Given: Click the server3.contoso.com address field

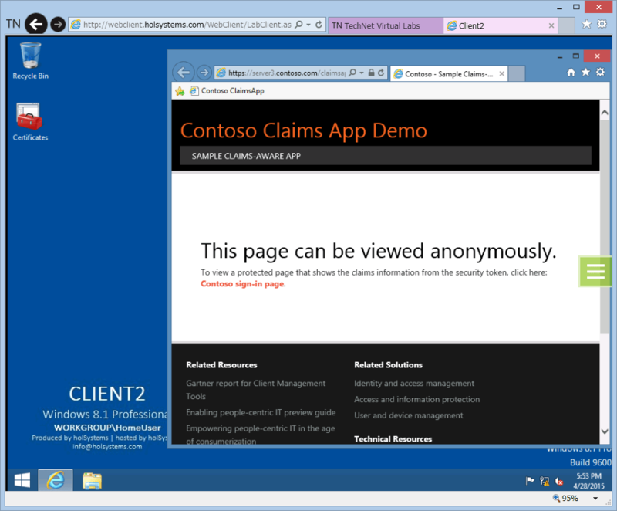Looking at the screenshot, I should [287, 73].
